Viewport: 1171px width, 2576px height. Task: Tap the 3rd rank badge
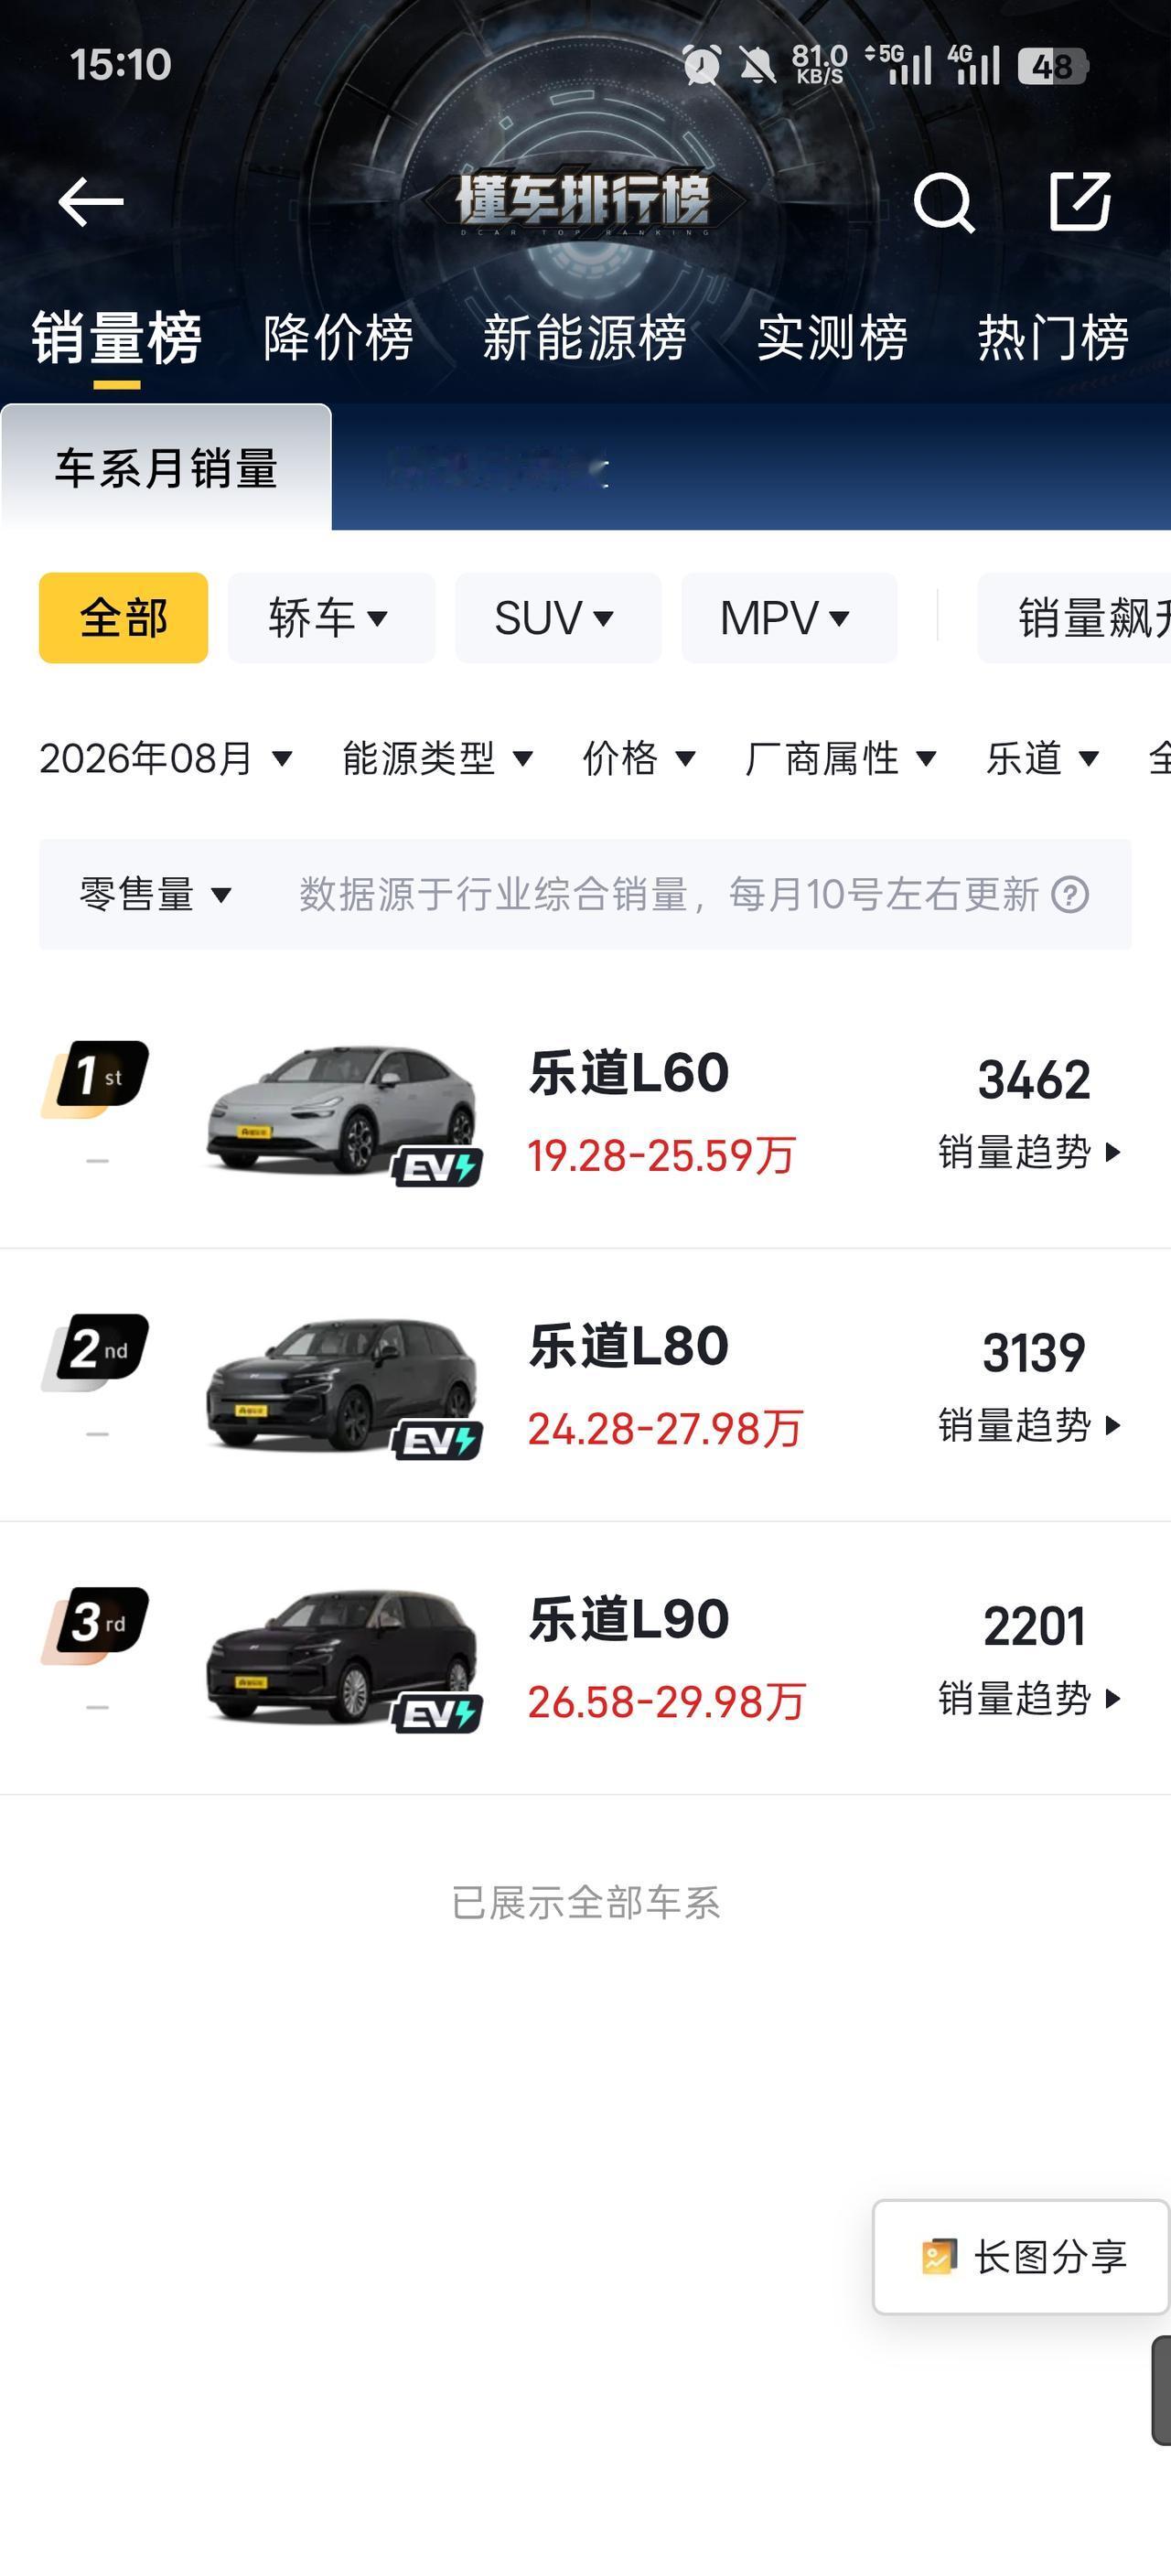point(96,1624)
